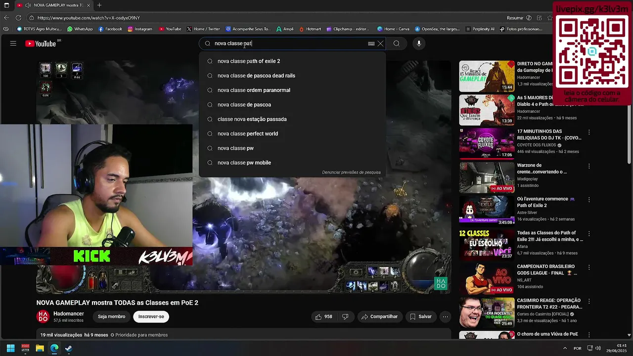
Task: Switch to Microsoft Edge in the taskbar
Action: (54, 348)
